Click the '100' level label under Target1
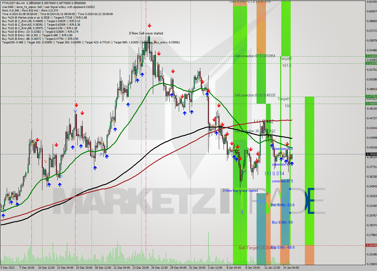Screen dimensions: 377x271 click(288, 105)
